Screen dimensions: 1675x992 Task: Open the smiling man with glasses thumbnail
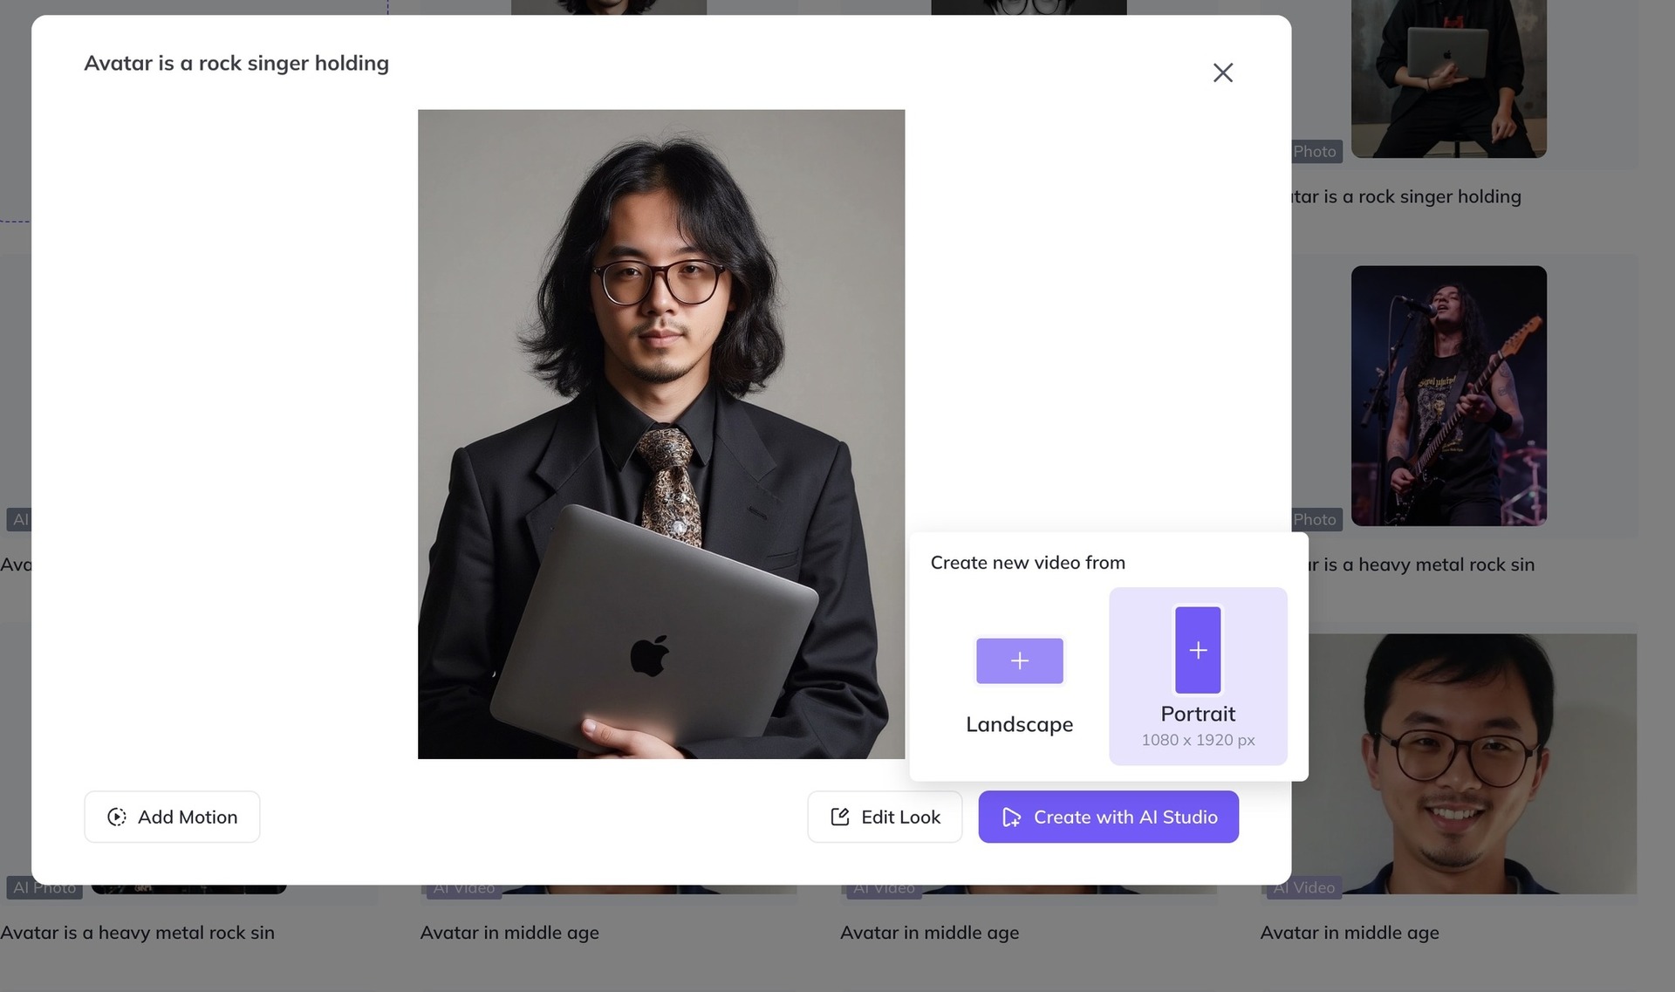[1464, 763]
